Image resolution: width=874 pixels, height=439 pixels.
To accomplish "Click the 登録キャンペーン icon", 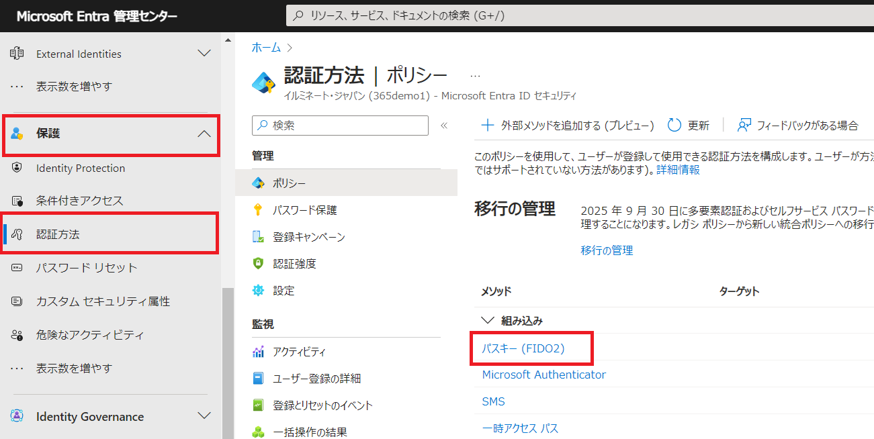I will (x=258, y=237).
